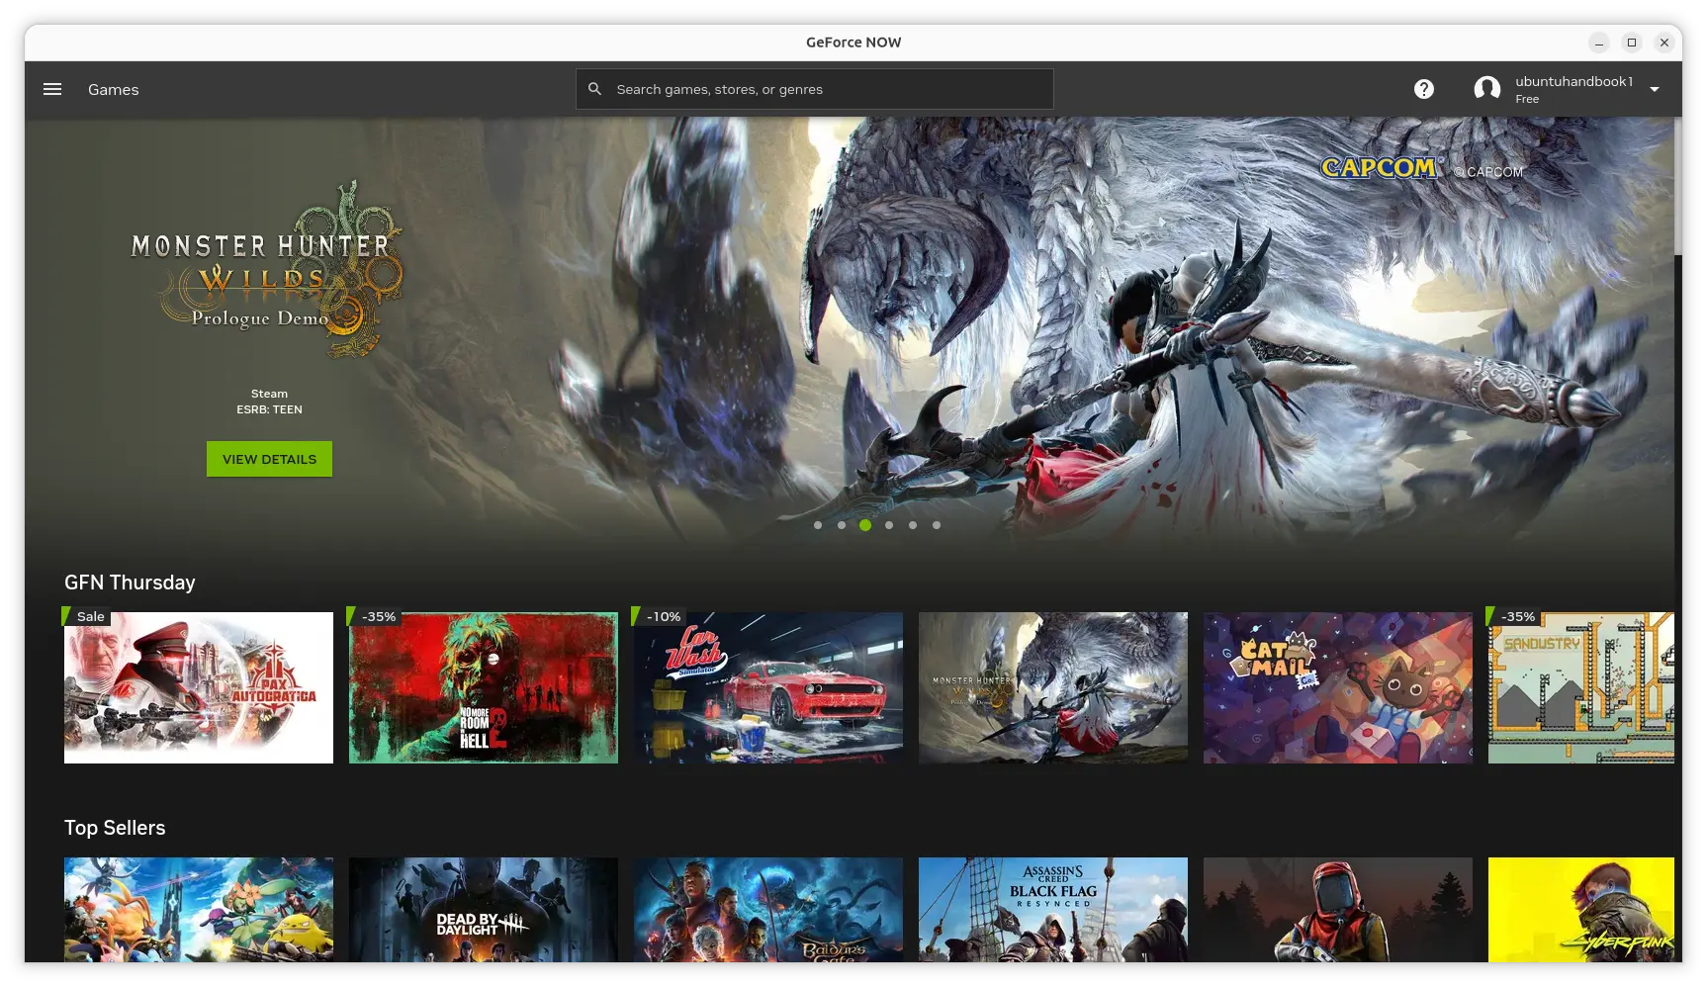Click the ubuntuhandbook1 username
The height and width of the screenshot is (987, 1707).
coord(1573,81)
